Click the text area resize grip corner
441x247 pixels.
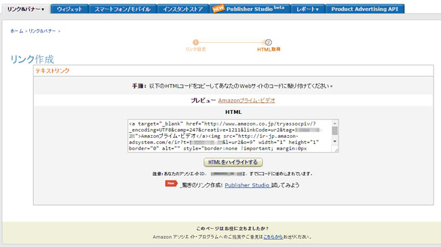(337, 150)
